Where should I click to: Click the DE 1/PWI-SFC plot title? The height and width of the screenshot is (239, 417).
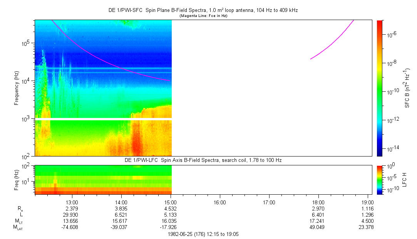(203, 10)
